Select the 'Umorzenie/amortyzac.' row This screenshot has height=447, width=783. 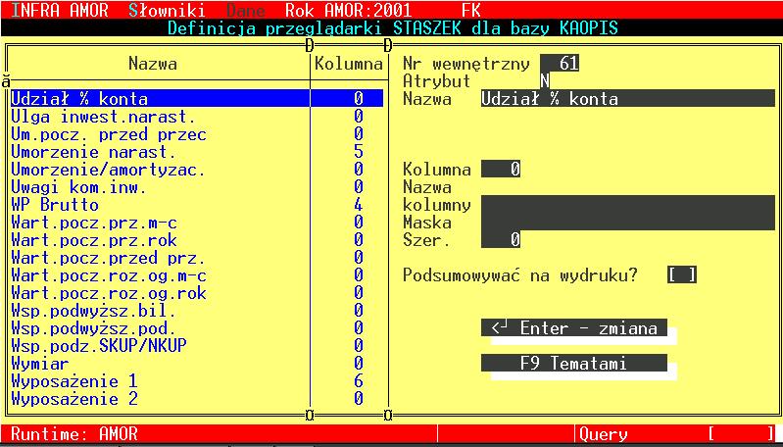pyautogui.click(x=197, y=170)
